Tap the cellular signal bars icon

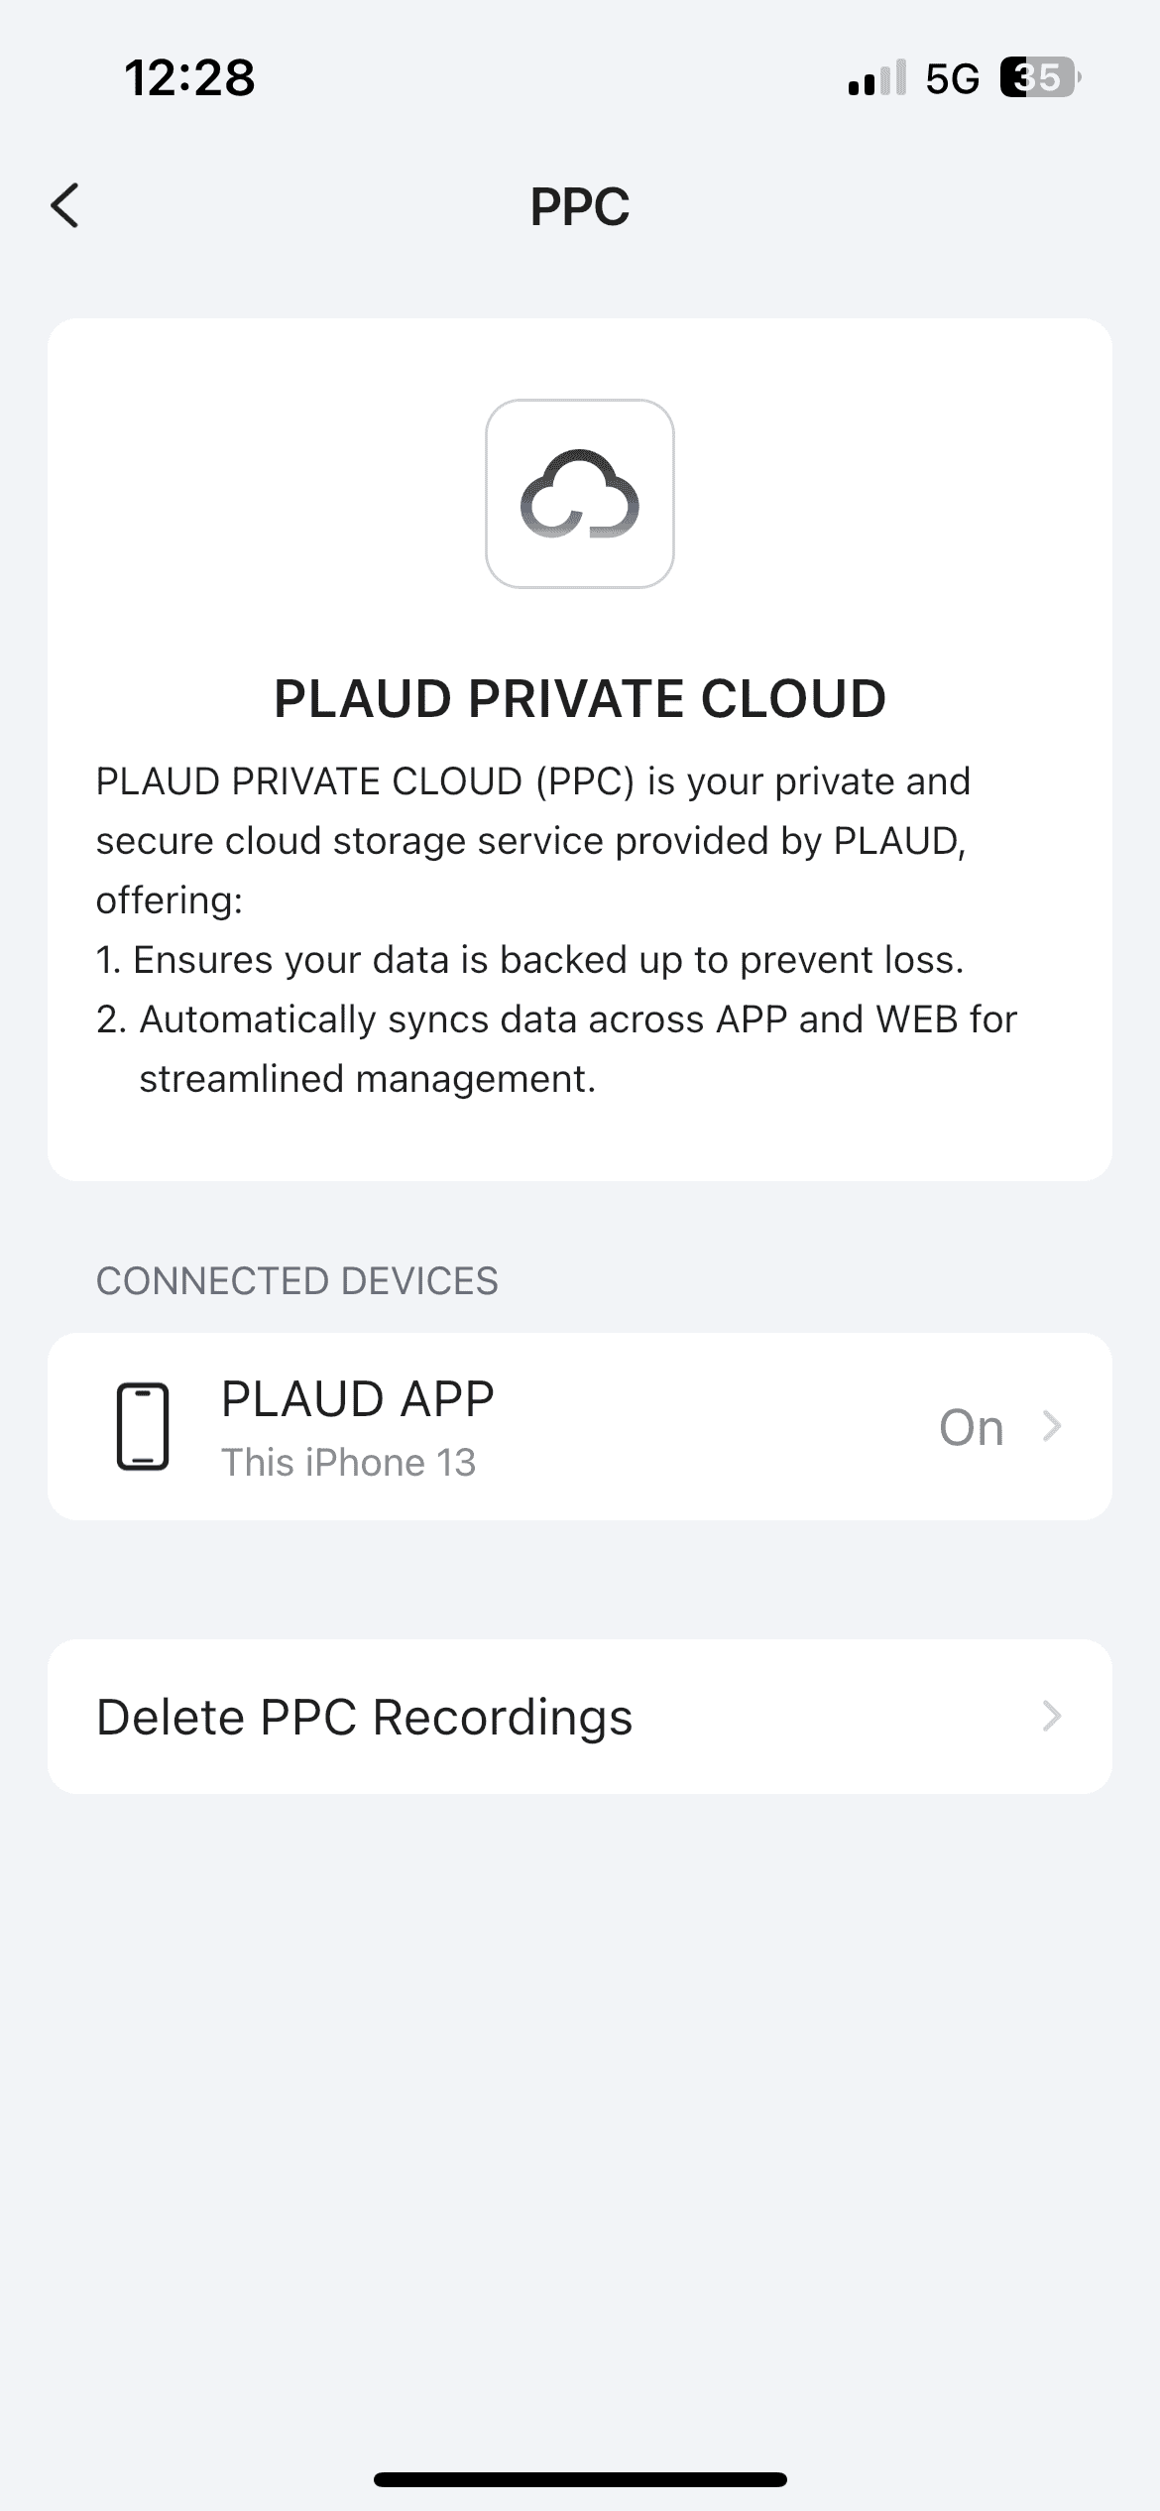coord(876,77)
